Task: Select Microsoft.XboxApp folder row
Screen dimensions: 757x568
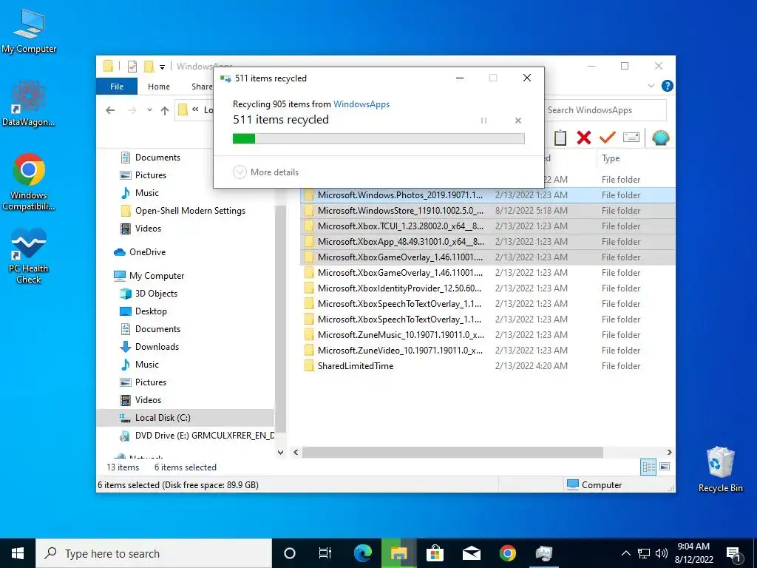Action: (488, 242)
